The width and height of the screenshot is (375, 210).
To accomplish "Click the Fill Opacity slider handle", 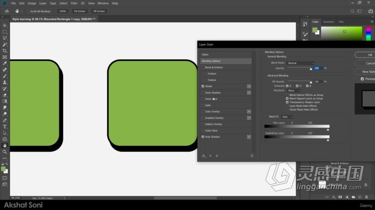I will pyautogui.click(x=311, y=82).
